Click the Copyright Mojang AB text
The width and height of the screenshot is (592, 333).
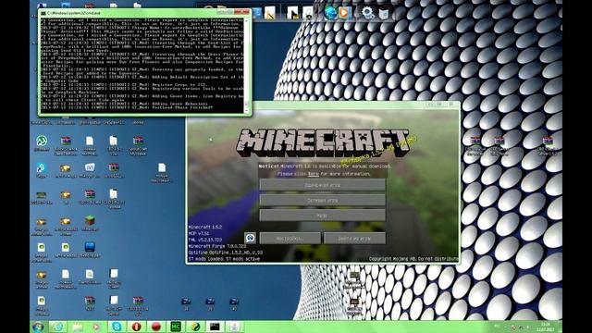pyautogui.click(x=413, y=259)
